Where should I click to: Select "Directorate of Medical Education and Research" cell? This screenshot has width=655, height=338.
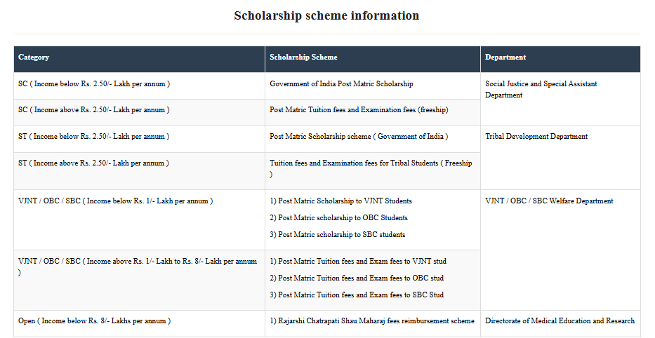(x=560, y=321)
